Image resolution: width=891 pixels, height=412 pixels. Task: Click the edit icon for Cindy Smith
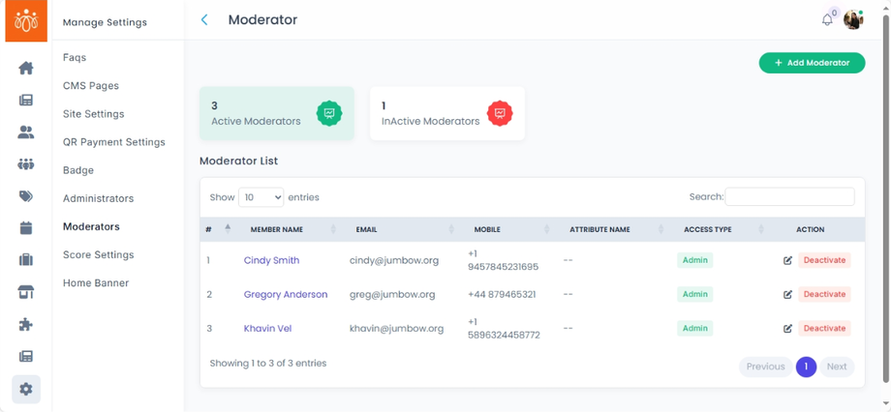click(x=787, y=260)
